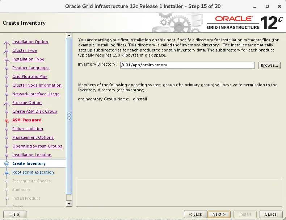Click the Inventory Directory label
Screen dimensions: 286x220
(97, 65)
